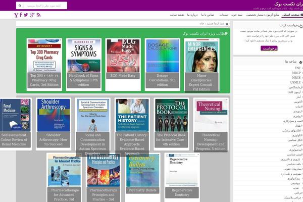Open سبد خرید shopping cart menu item

237,15
